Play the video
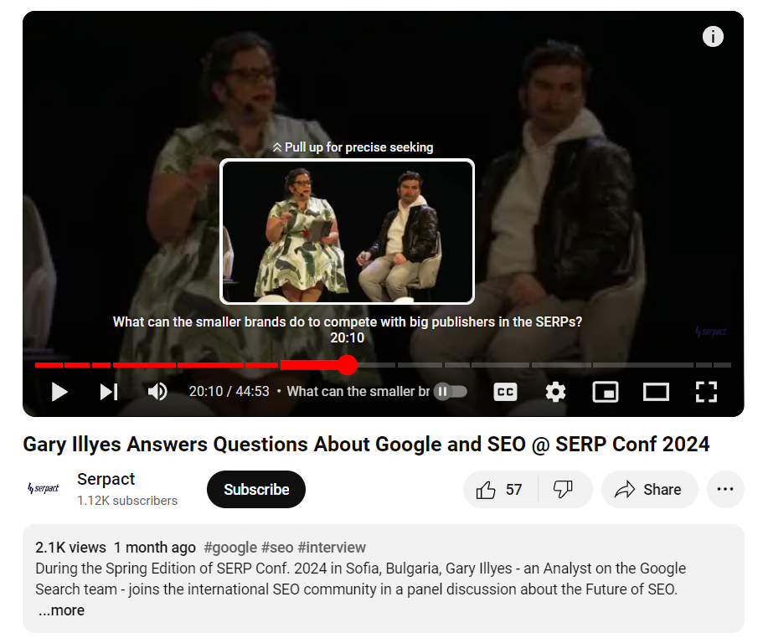This screenshot has height=638, width=763. pos(59,392)
